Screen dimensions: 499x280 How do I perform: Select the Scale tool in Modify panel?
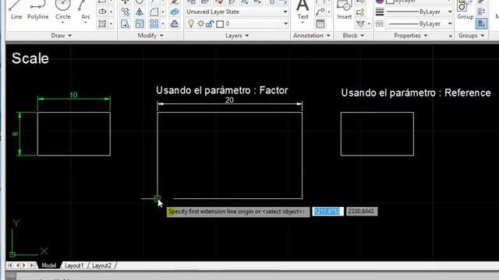(140, 24)
